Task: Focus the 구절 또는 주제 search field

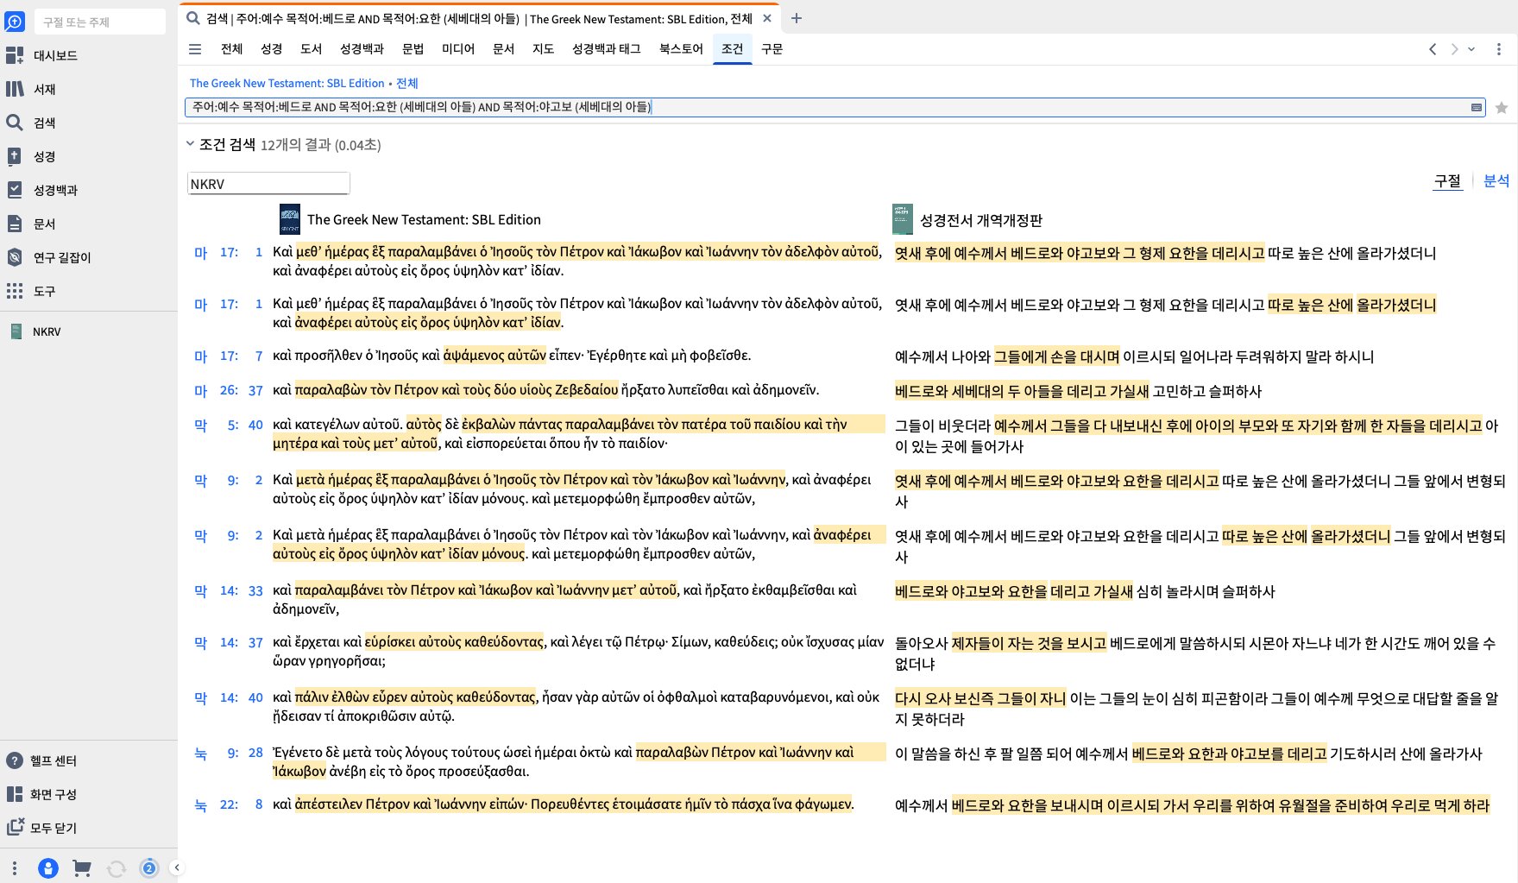Action: [x=100, y=22]
